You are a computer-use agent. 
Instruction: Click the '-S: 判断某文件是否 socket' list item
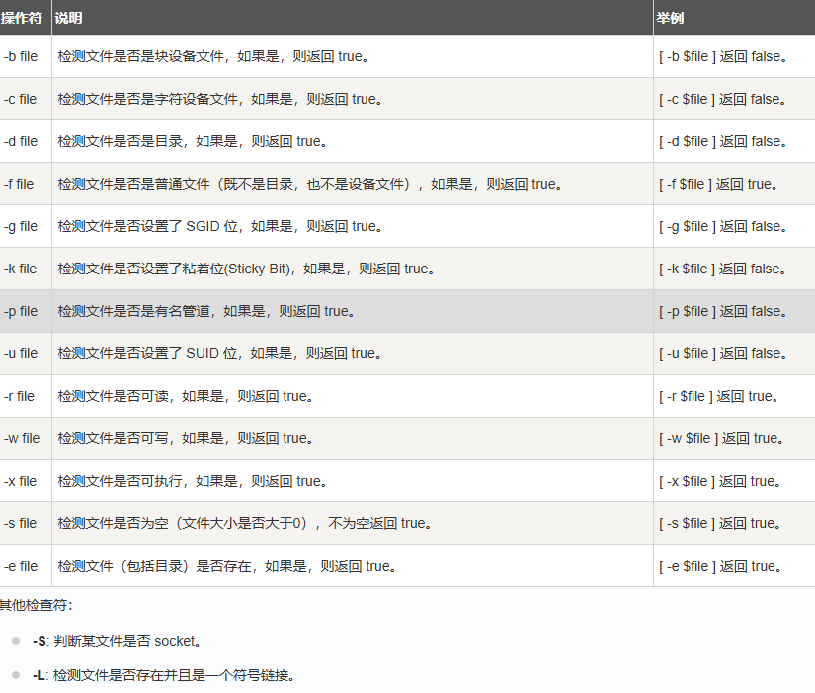tap(118, 641)
